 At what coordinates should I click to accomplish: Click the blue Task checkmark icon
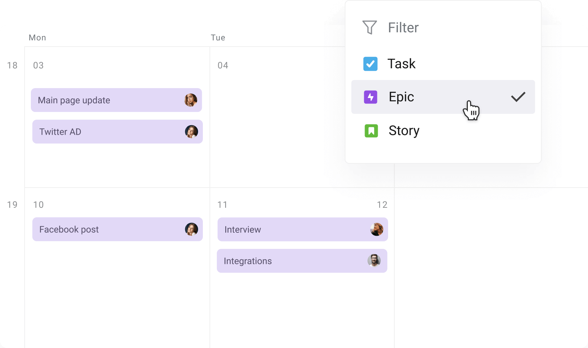coord(371,64)
